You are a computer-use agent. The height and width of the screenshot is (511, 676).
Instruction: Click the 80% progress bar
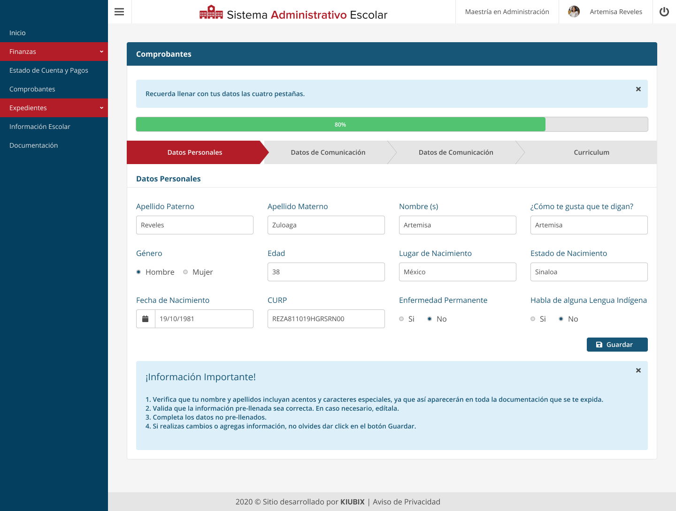340,124
